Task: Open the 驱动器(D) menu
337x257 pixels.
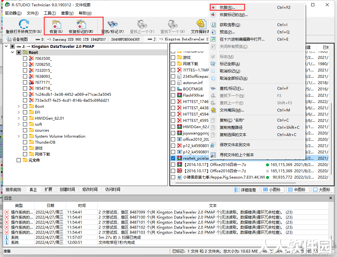Action: tap(13, 13)
